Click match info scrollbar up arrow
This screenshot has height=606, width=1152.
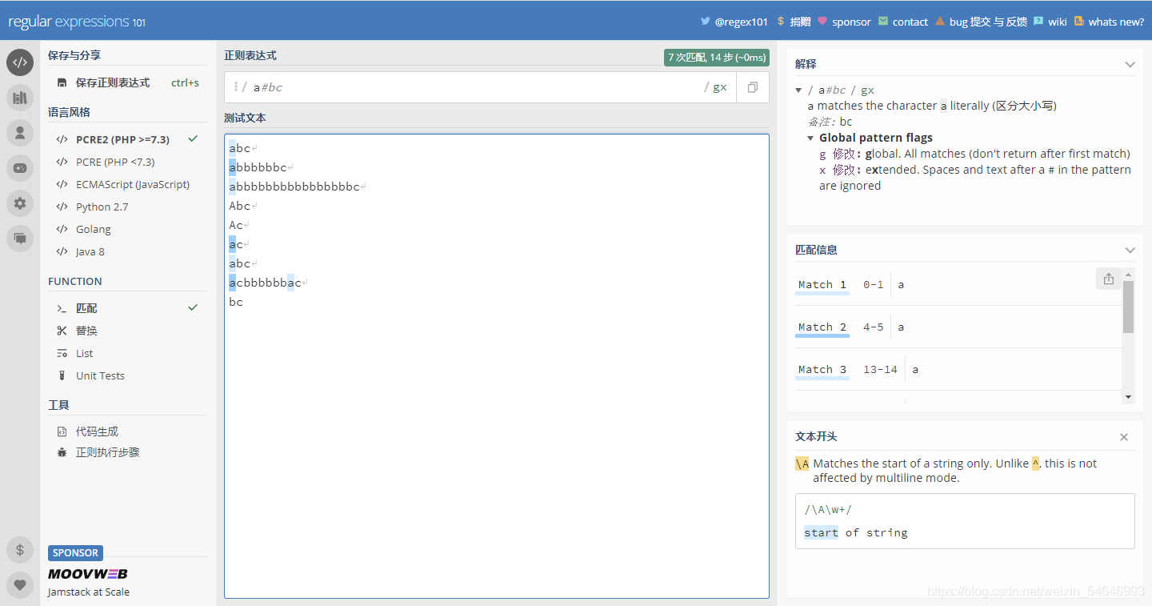pyautogui.click(x=1128, y=274)
